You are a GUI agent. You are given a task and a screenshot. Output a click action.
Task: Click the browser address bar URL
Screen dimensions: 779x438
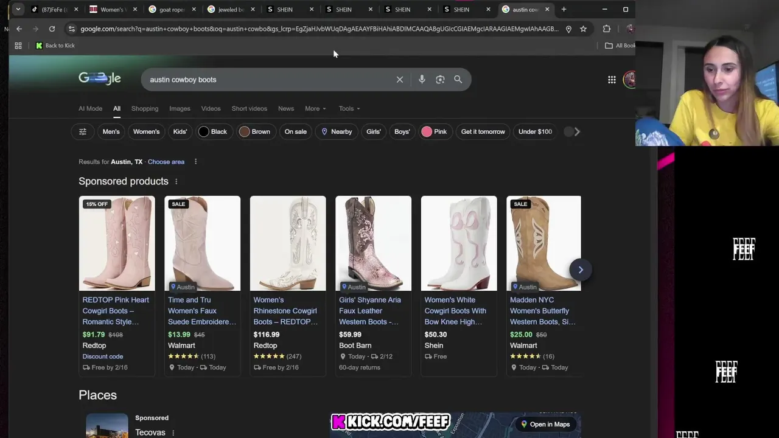(x=319, y=29)
